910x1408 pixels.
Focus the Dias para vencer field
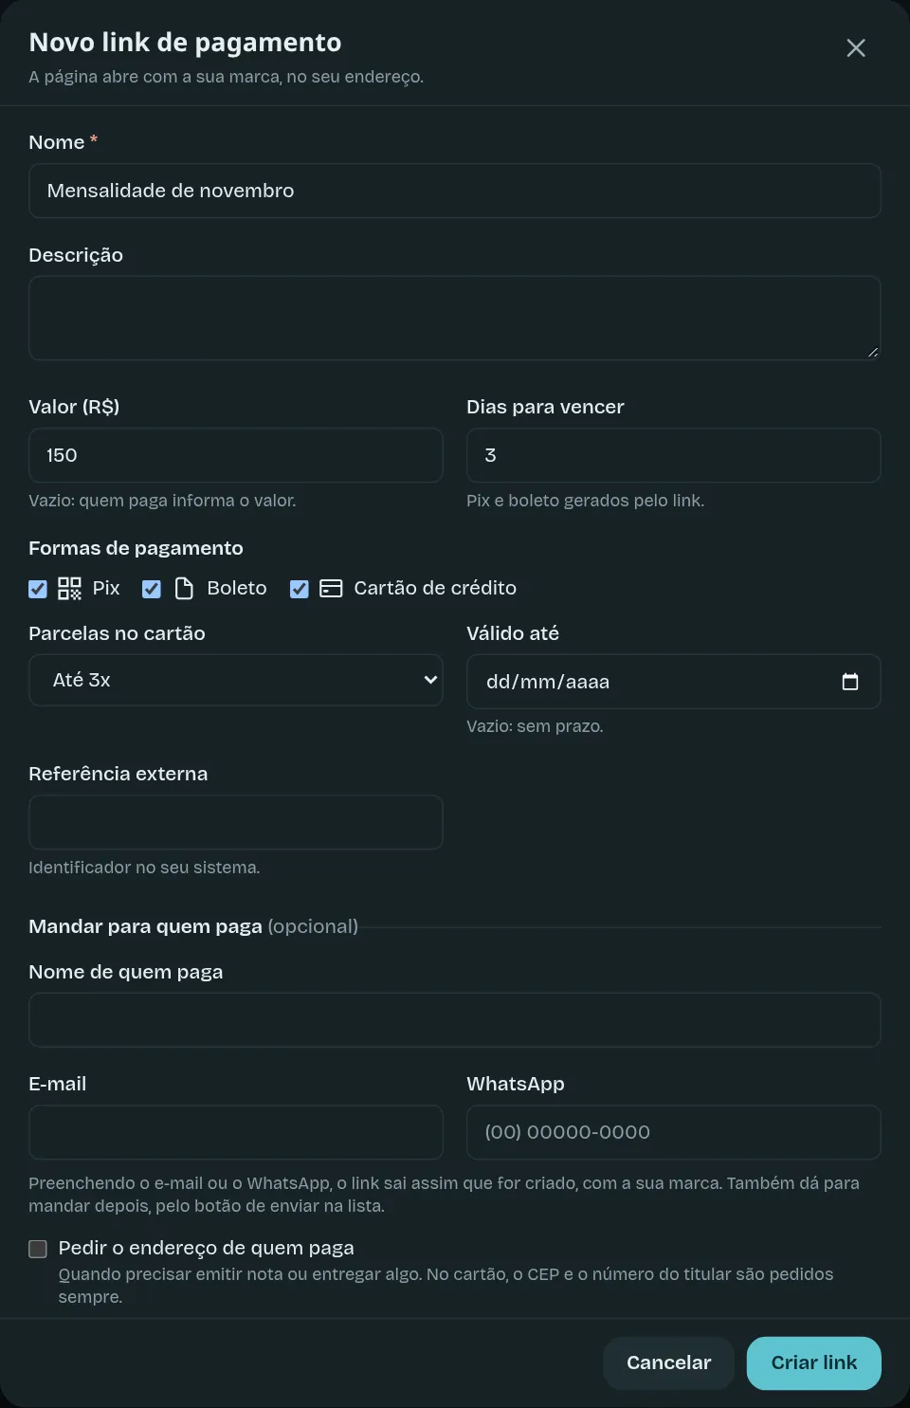point(674,455)
